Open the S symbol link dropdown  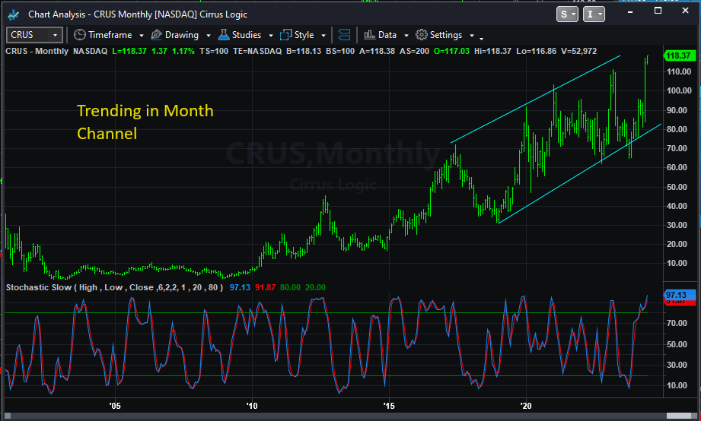tap(567, 14)
